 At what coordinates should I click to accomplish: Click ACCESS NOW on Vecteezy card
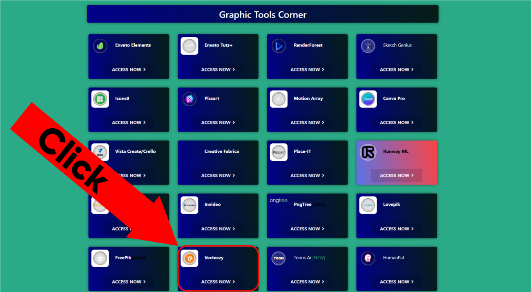[x=218, y=282]
